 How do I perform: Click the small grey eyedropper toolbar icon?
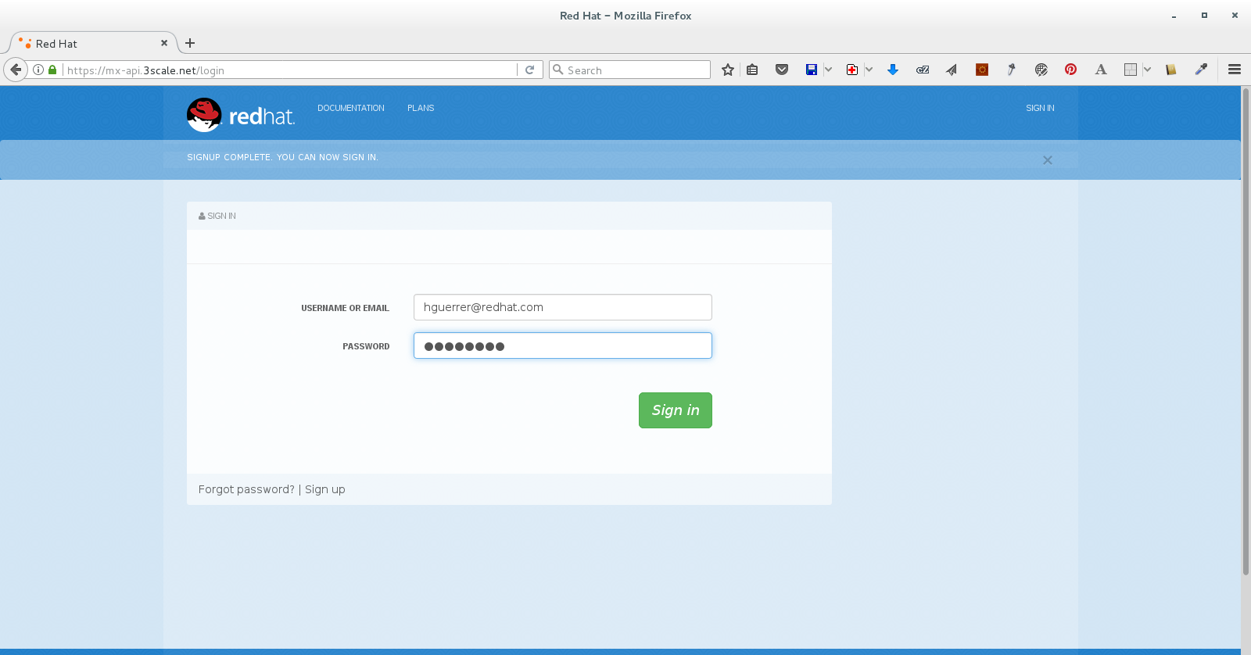tap(1011, 70)
